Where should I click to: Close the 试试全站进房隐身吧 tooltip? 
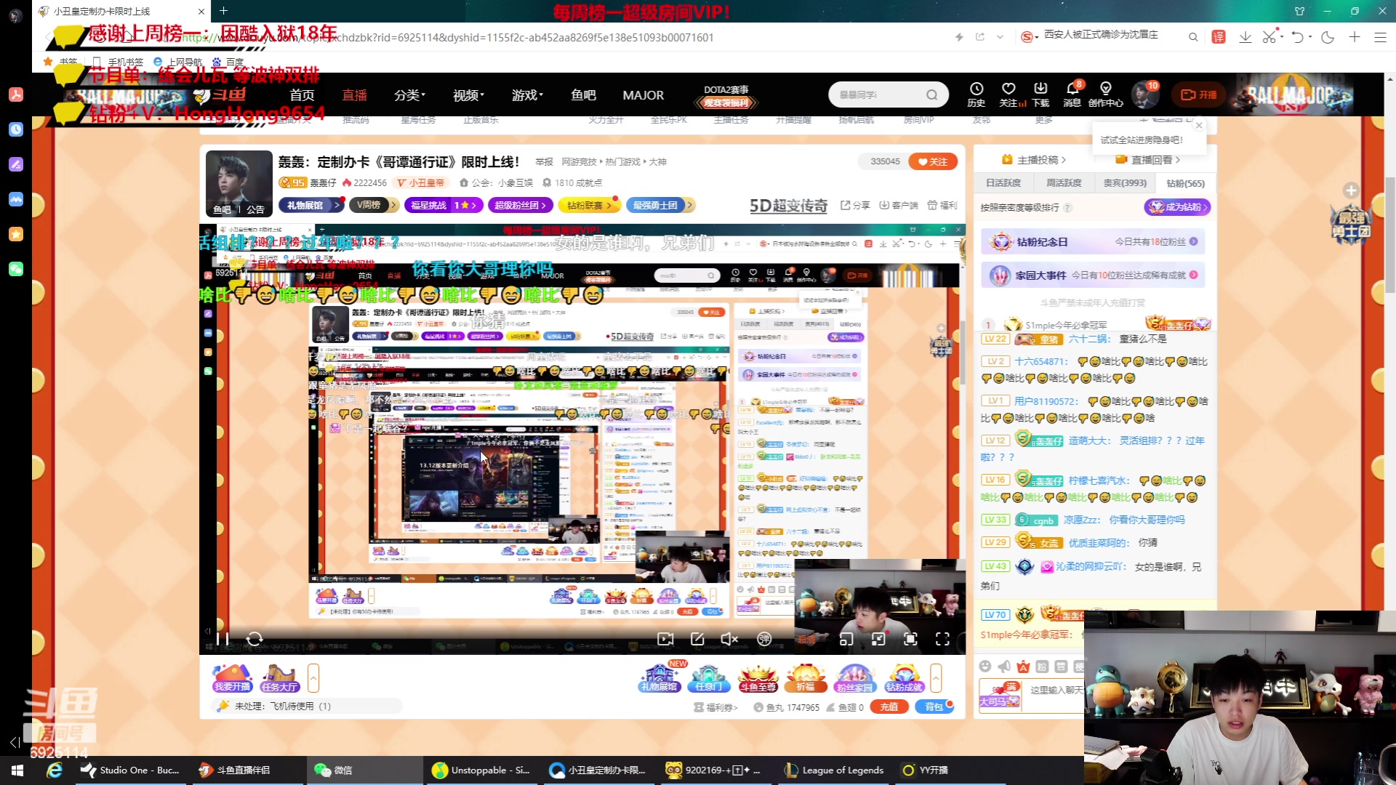coord(1199,126)
